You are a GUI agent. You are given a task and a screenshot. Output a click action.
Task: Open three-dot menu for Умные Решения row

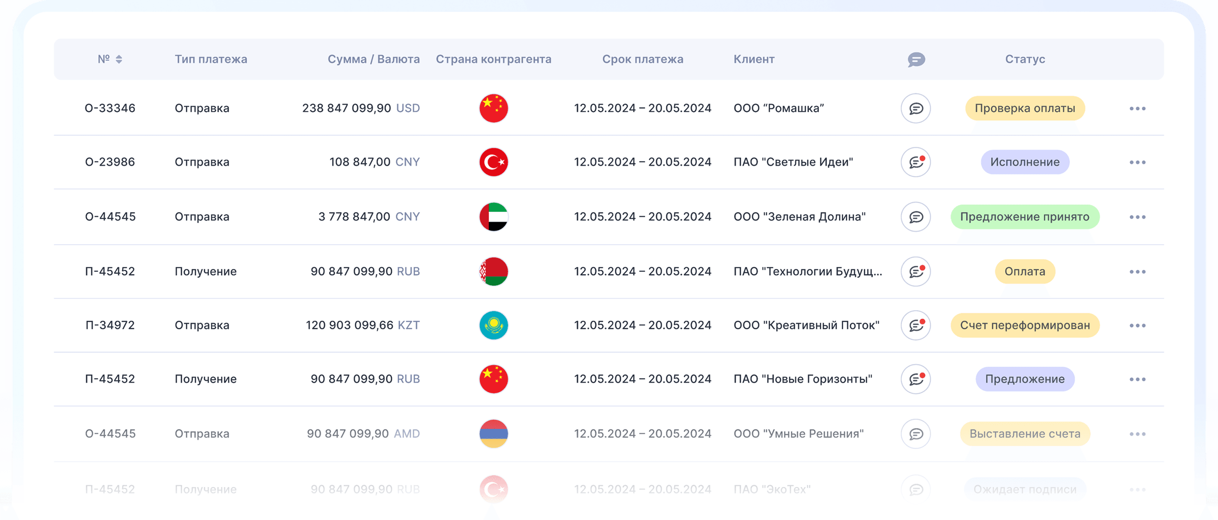[x=1137, y=434]
